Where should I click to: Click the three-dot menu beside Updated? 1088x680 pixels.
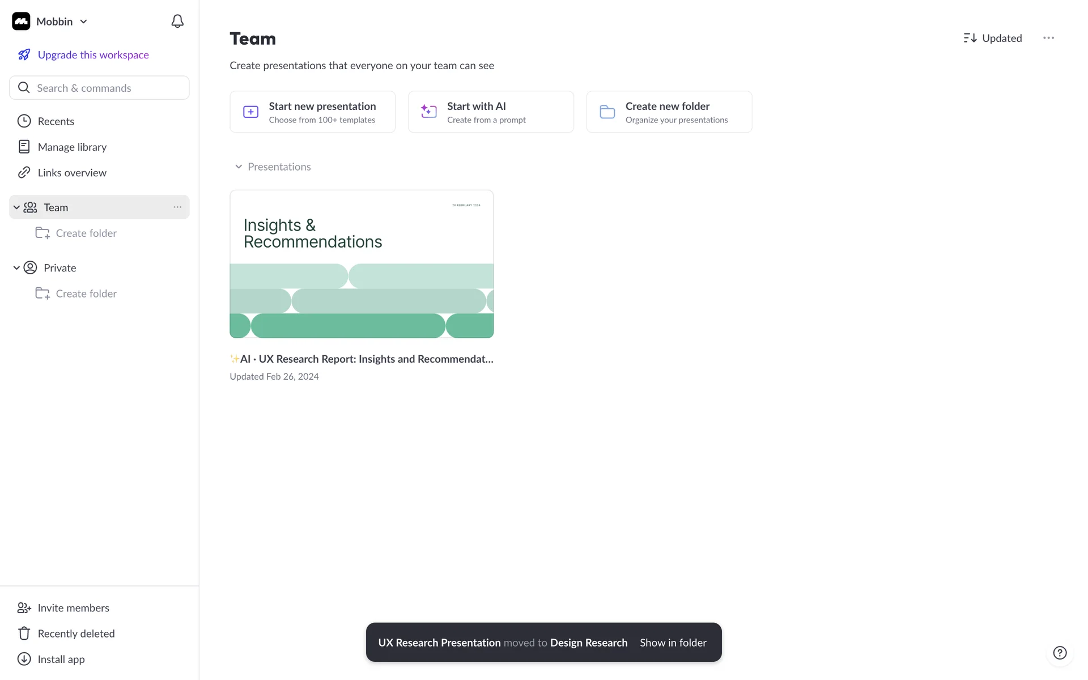click(x=1048, y=38)
